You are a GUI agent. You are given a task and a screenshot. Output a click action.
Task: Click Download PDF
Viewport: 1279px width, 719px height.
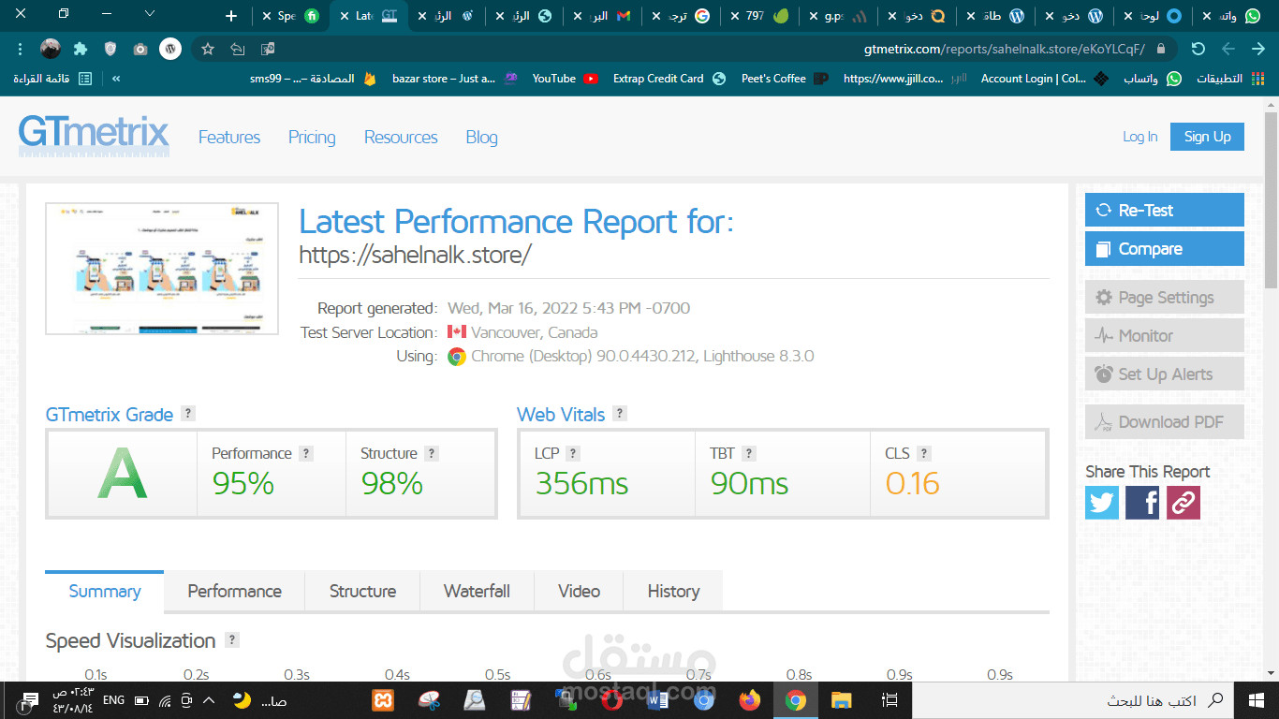[1165, 422]
